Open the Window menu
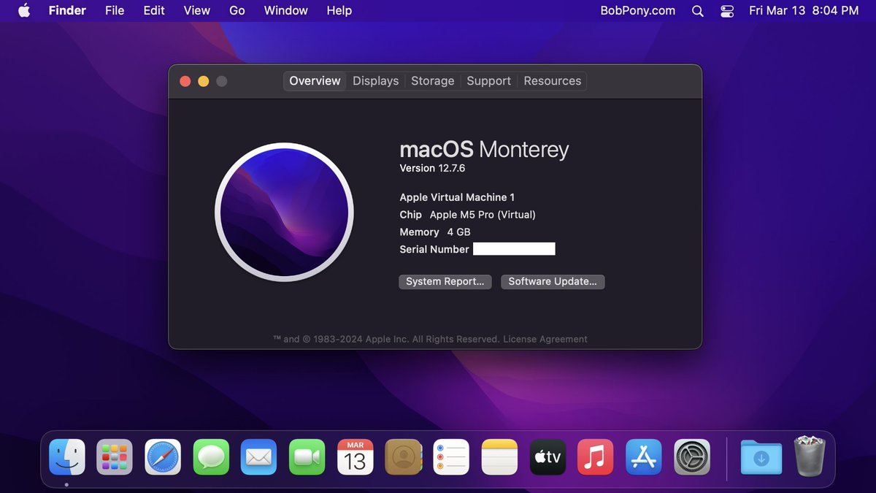Screen dimensions: 876x493 (x=286, y=10)
